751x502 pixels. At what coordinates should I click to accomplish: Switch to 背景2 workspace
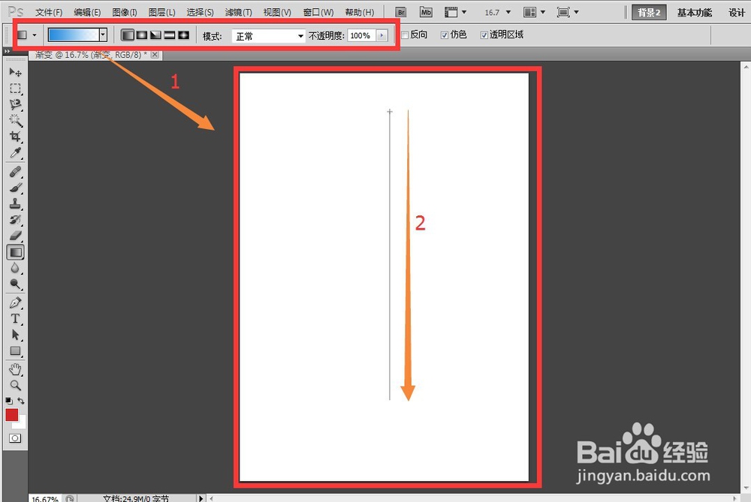click(649, 13)
